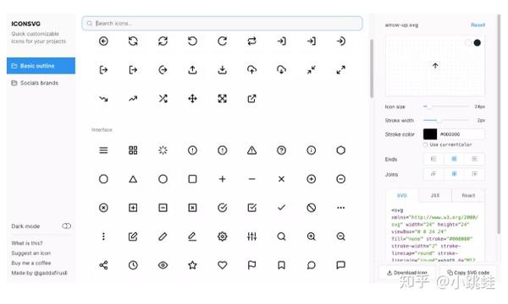Screen dimensions: 508x304
Task: Select the trending-up arrow icon
Action: [x=133, y=99]
